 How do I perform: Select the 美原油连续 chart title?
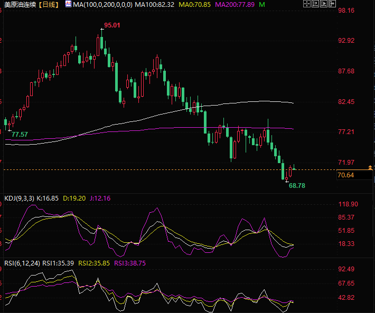coord(20,4)
